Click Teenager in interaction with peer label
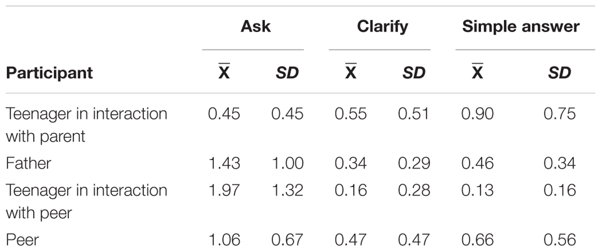This screenshot has width=602, height=252. tap(86, 201)
